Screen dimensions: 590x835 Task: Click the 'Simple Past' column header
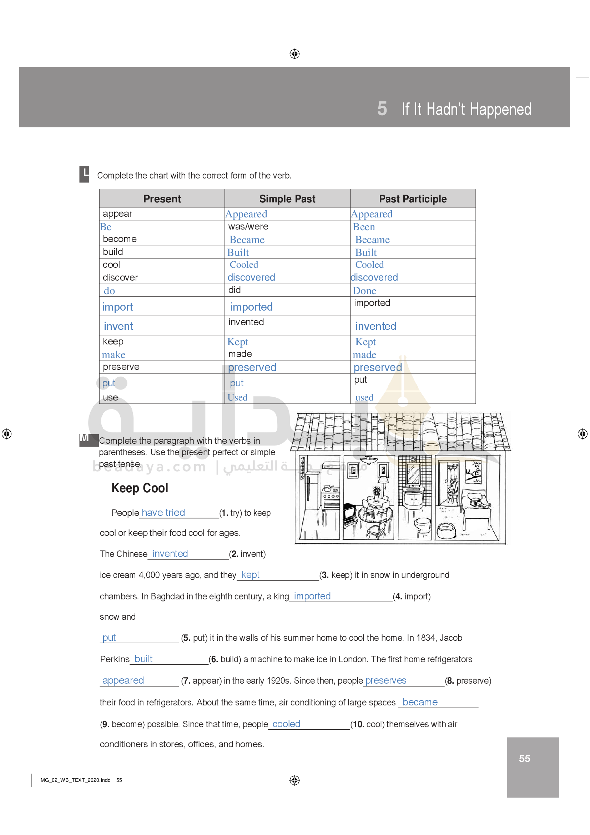click(287, 199)
